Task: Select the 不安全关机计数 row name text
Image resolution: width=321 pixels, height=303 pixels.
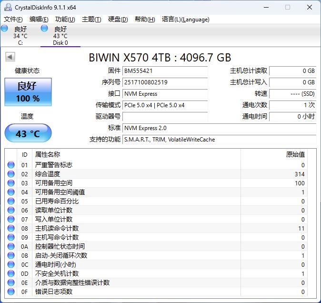Action: tap(57, 273)
